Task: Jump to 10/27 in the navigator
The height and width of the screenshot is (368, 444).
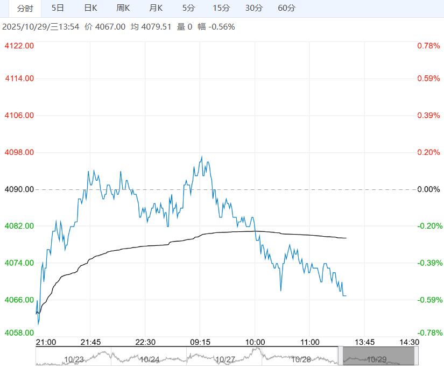Action: (225, 359)
